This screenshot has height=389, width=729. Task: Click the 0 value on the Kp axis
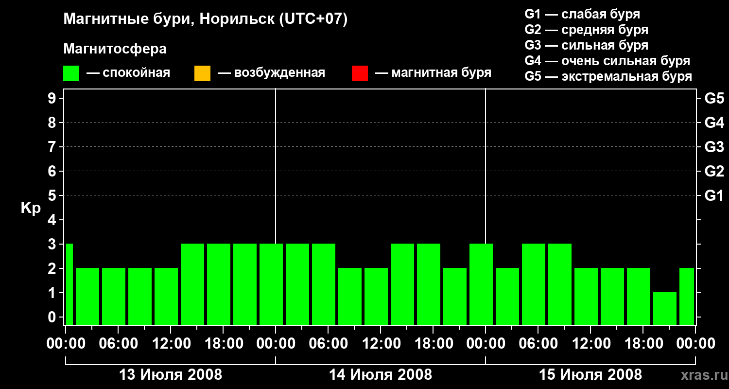click(53, 317)
